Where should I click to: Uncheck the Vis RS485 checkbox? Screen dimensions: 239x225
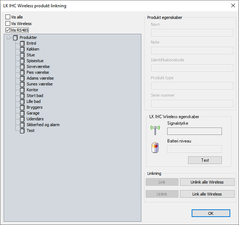pos(8,30)
